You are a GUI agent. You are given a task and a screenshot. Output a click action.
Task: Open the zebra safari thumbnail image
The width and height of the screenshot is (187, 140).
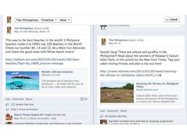(x=117, y=92)
